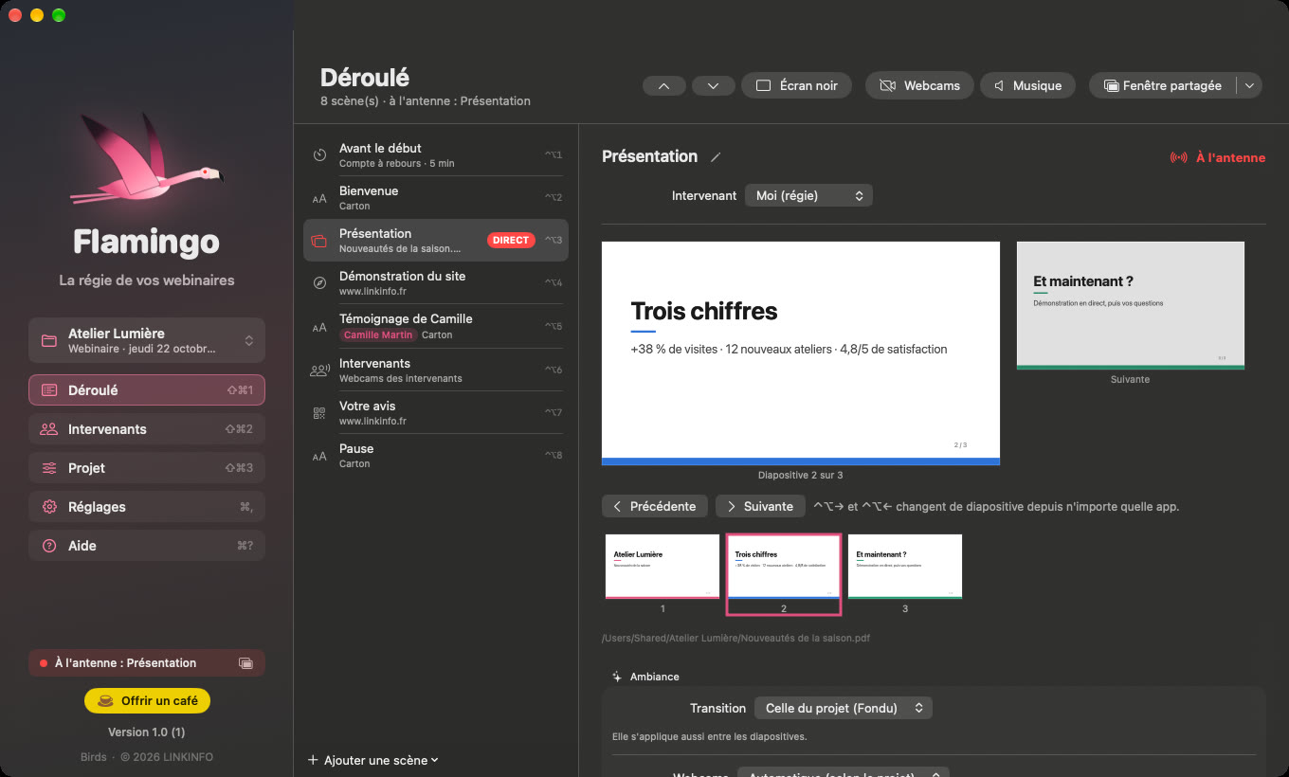Open the Transition dropdown Celle du projet (Fondu)
This screenshot has width=1289, height=777.
click(x=844, y=708)
